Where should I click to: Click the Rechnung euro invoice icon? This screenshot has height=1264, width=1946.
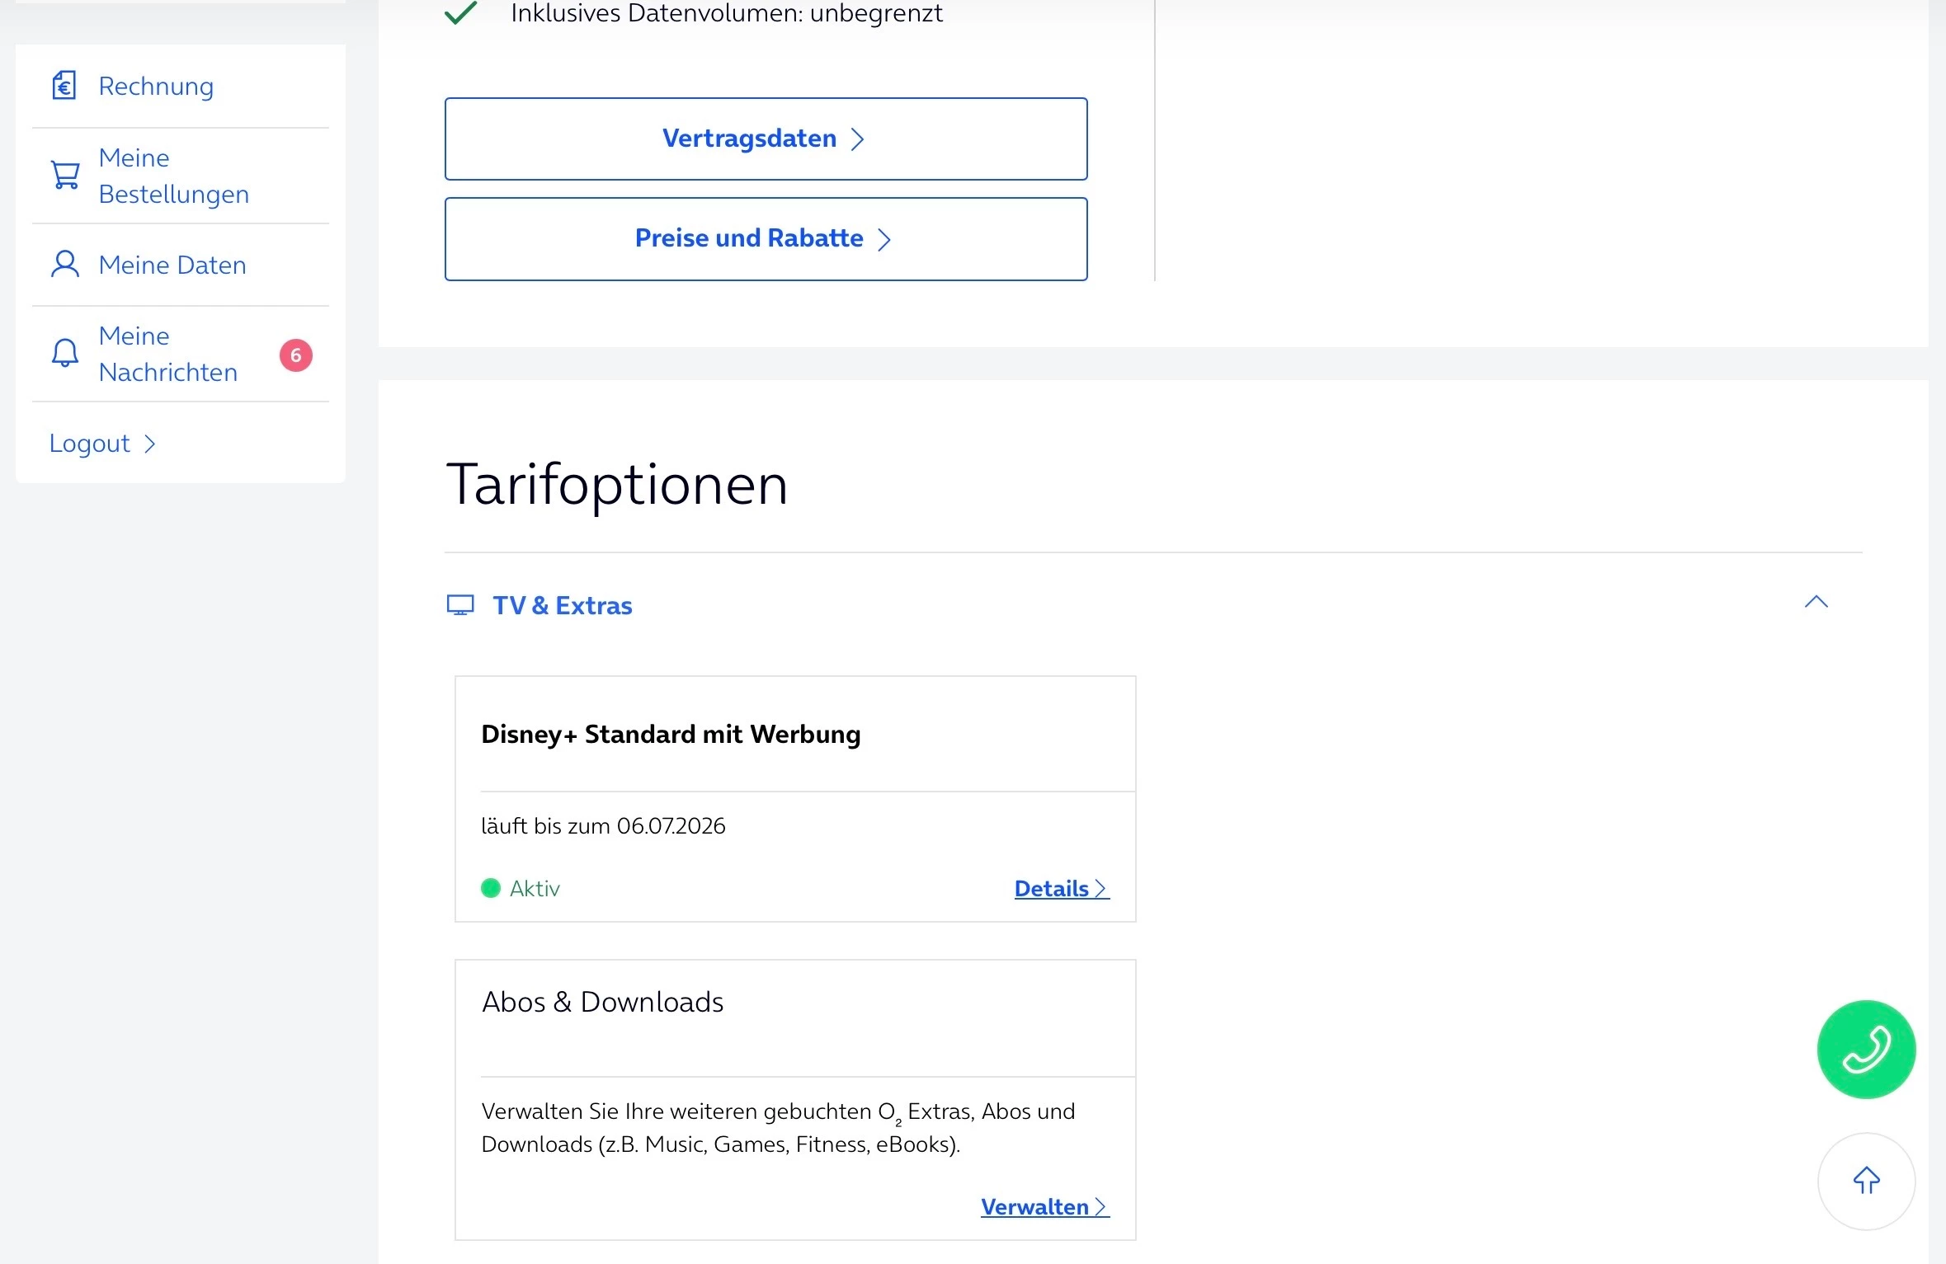coord(64,86)
